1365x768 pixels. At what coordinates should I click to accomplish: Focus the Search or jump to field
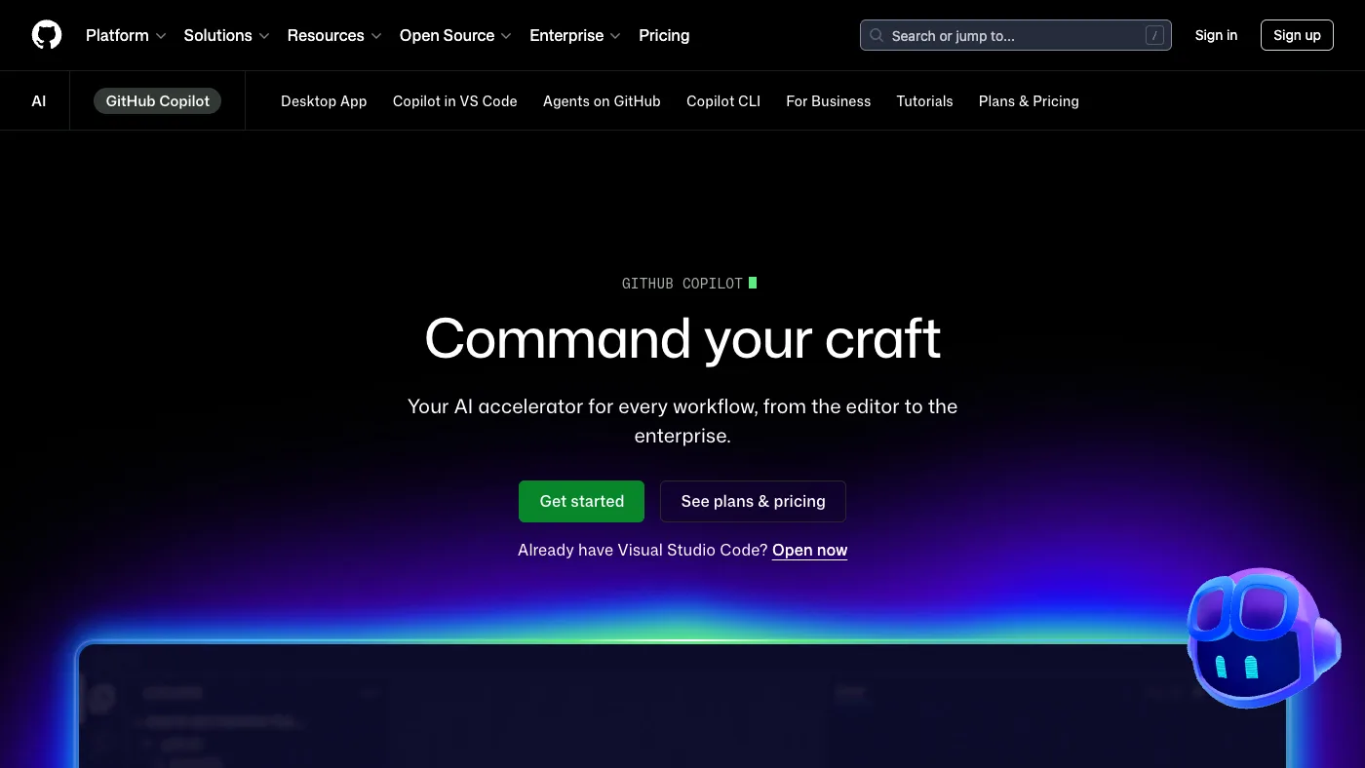tap(1015, 35)
